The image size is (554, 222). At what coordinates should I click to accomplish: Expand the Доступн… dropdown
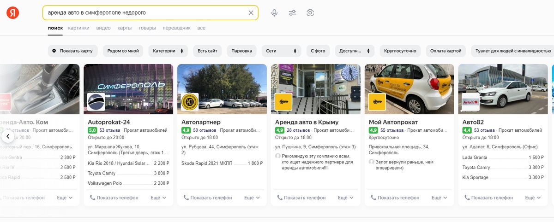point(355,51)
